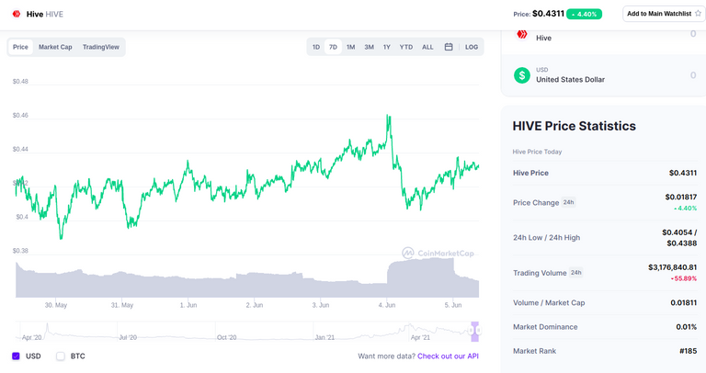706x373 pixels.
Task: Select the 1M time range
Action: 351,47
